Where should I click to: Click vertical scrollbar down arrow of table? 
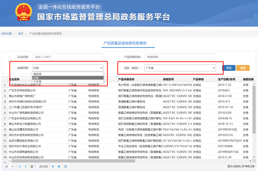(x=254, y=157)
